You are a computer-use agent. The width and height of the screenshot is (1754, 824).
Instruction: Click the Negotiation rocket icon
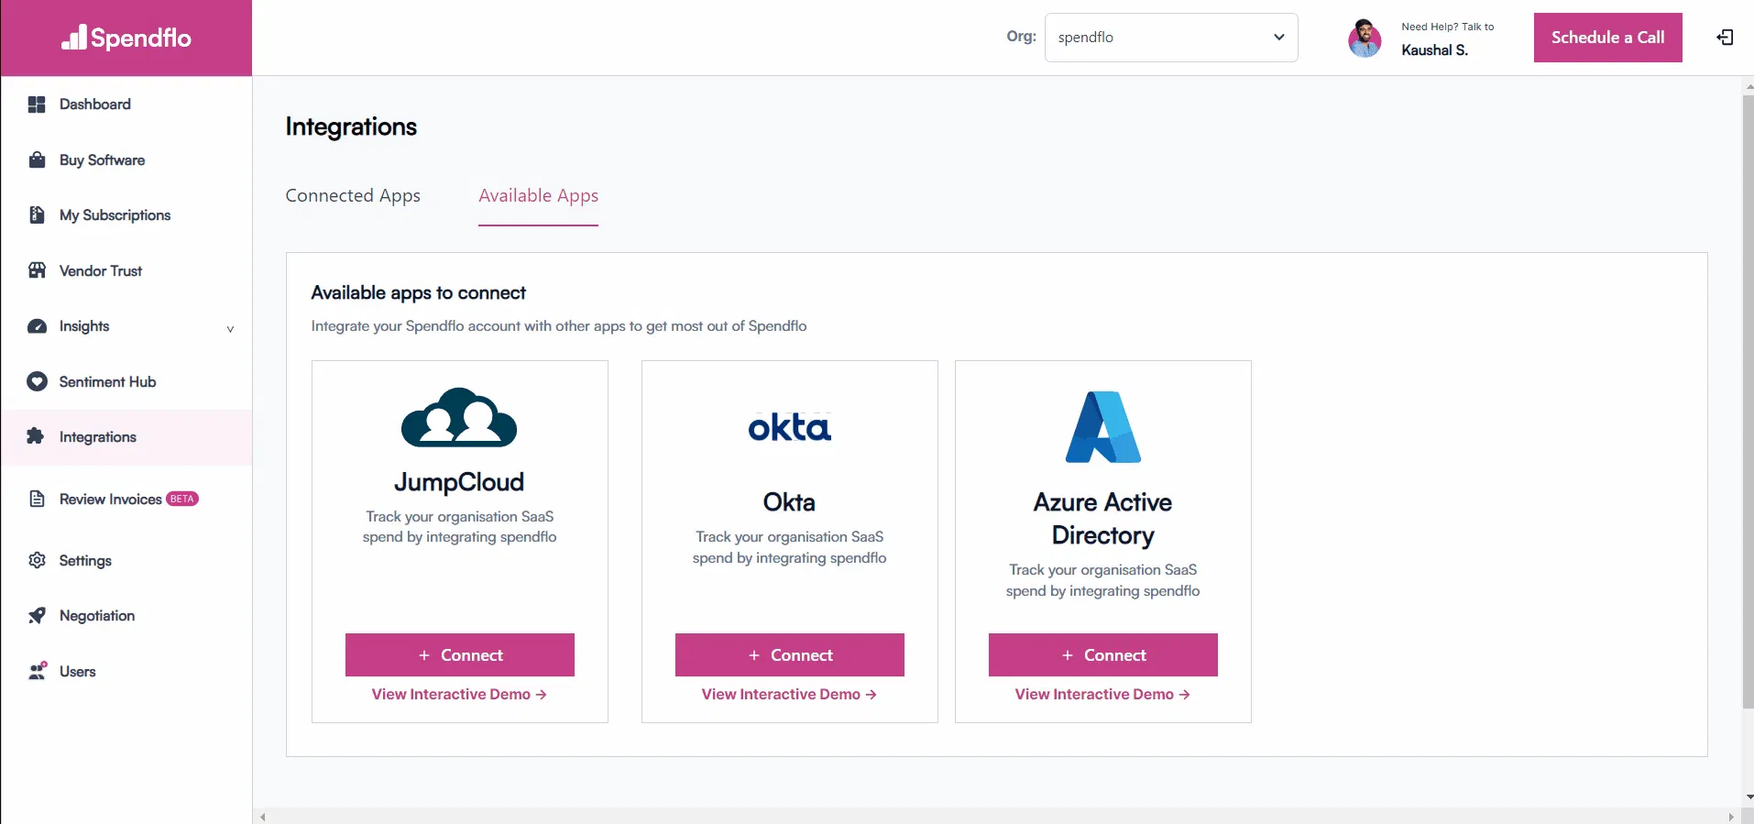click(37, 616)
